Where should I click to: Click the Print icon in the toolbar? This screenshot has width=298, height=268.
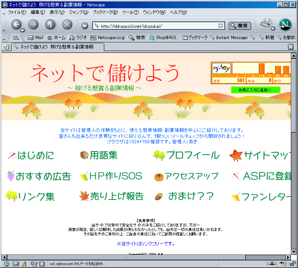(266, 23)
